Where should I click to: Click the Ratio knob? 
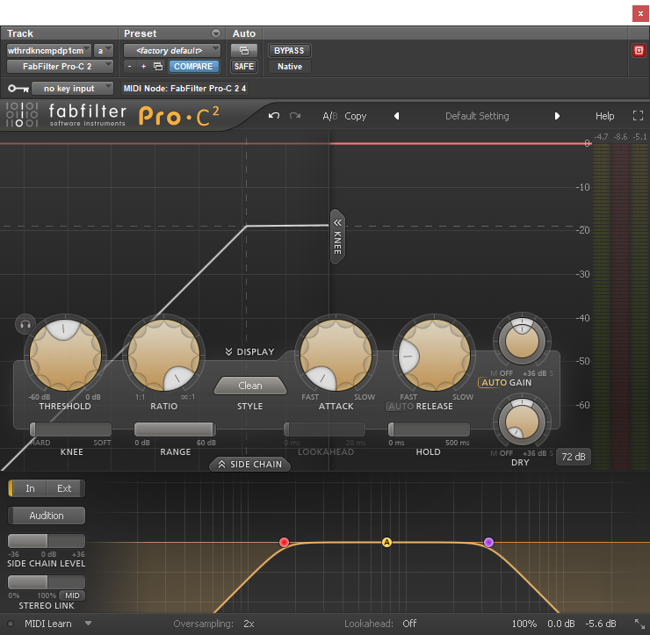[x=163, y=355]
